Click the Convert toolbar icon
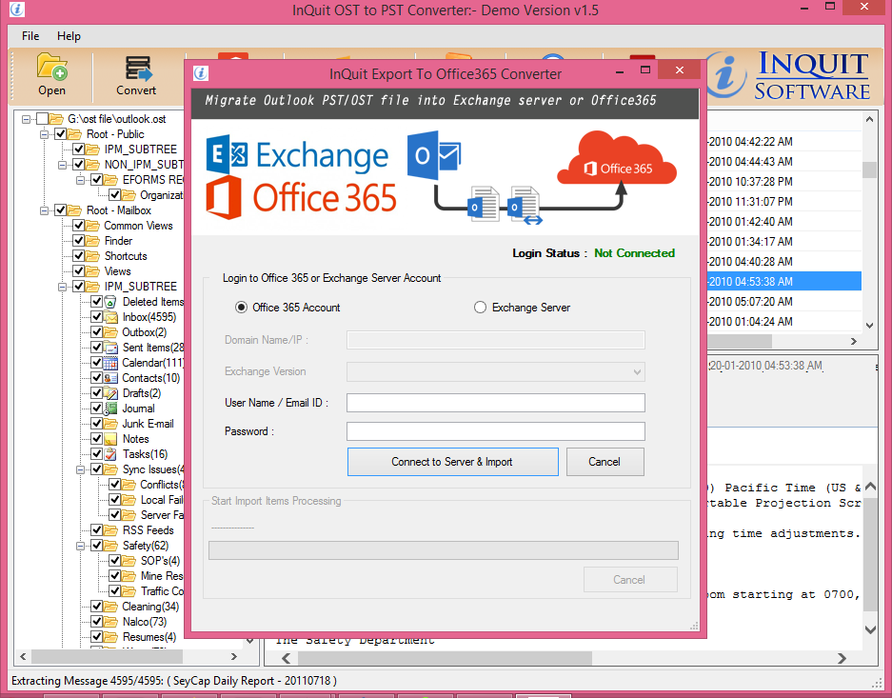This screenshot has height=698, width=892. [136, 70]
